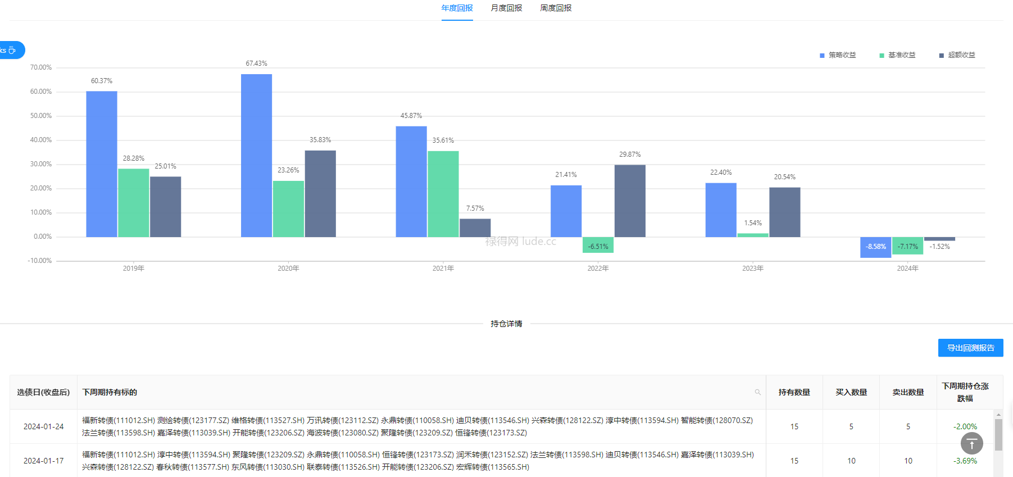Toggle 超额收益 legend series
The width and height of the screenshot is (1013, 477).
coord(957,55)
